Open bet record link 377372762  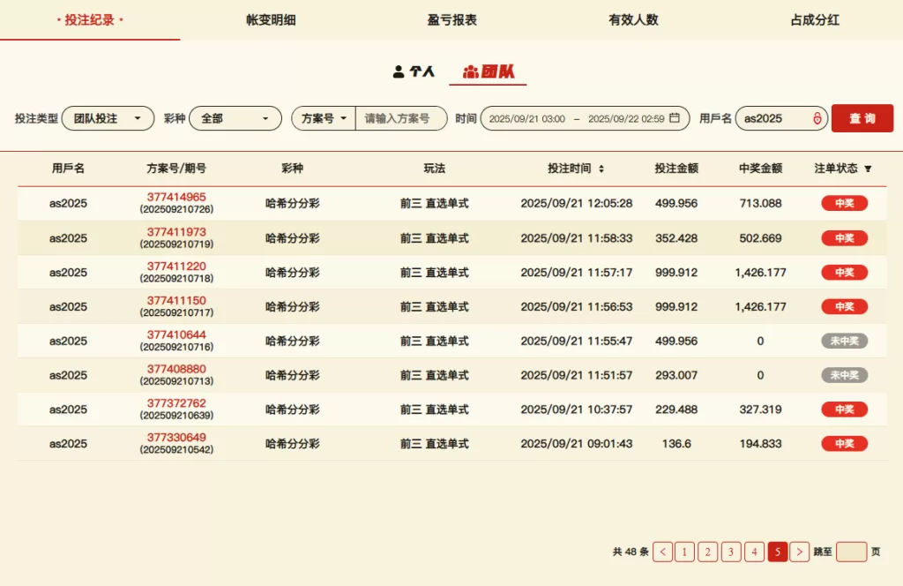click(176, 403)
